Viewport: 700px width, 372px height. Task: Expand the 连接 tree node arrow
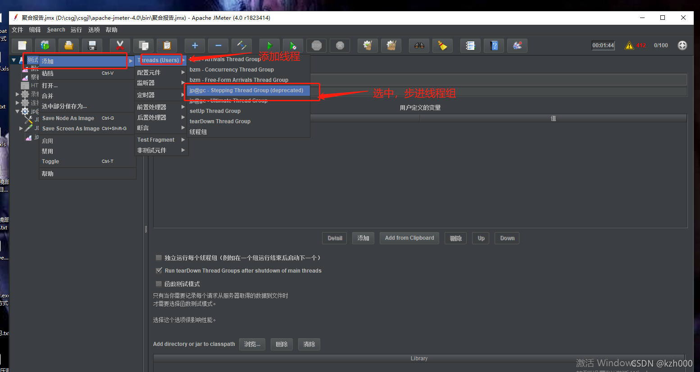tap(18, 103)
